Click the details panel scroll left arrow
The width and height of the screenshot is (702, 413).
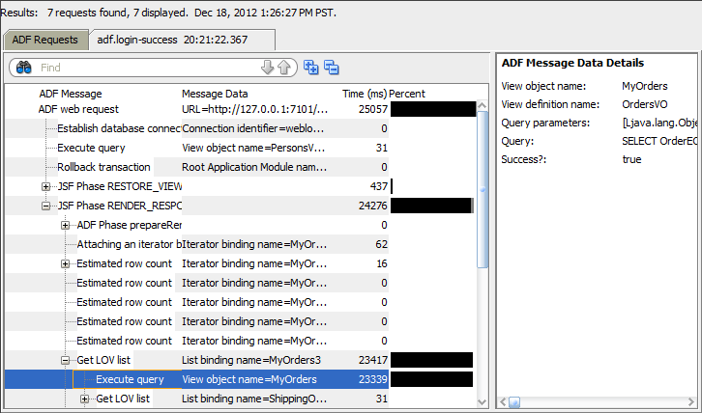pos(503,401)
